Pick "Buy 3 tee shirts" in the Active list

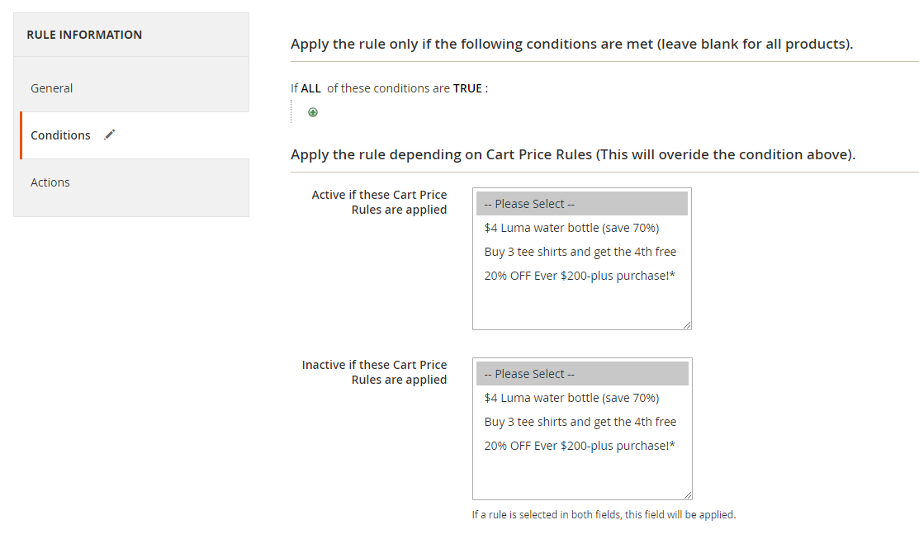pos(580,252)
